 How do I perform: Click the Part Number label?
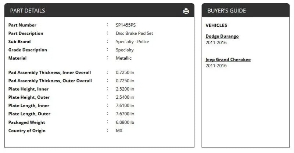(22, 25)
